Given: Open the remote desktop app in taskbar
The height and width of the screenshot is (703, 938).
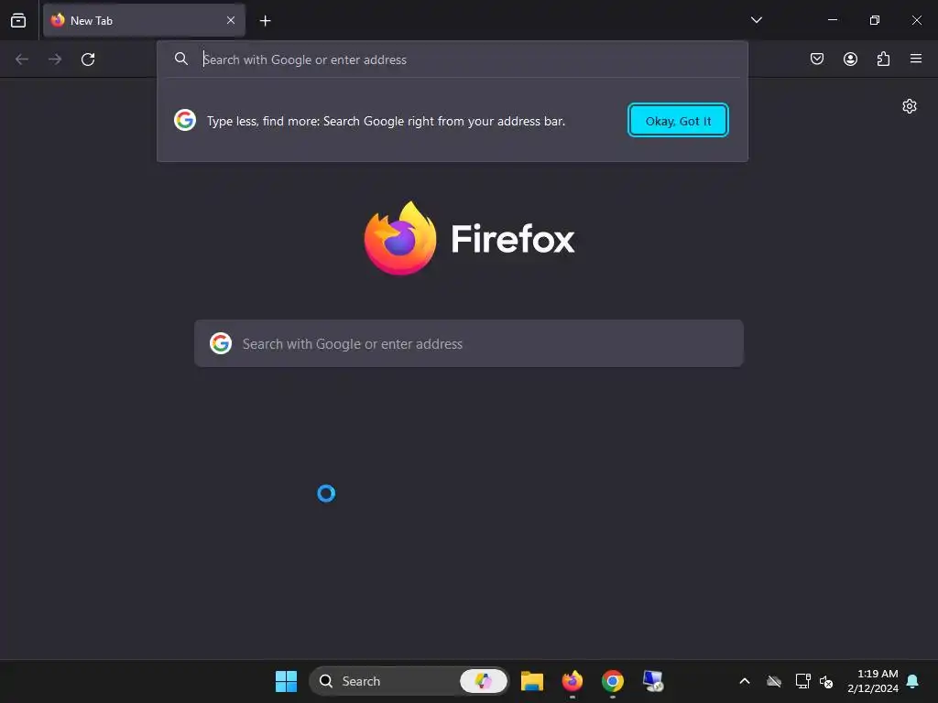Looking at the screenshot, I should (652, 681).
